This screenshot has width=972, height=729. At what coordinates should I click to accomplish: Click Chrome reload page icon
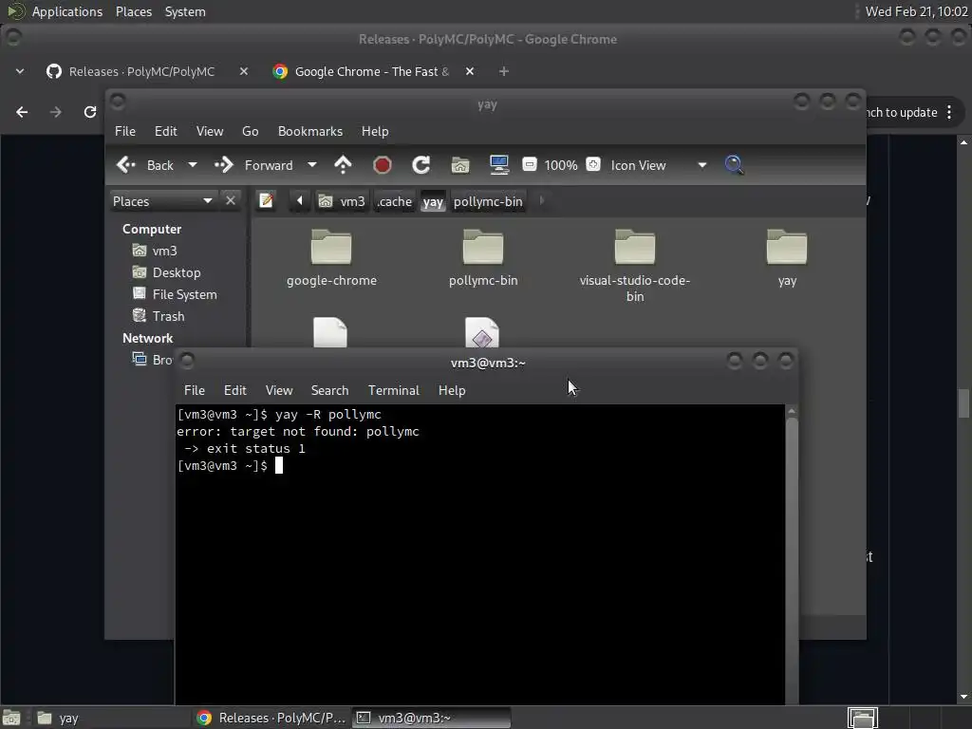[90, 112]
